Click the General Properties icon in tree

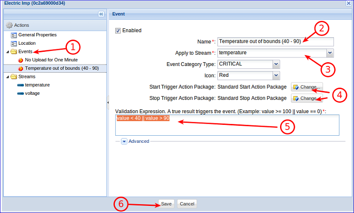click(x=14, y=35)
